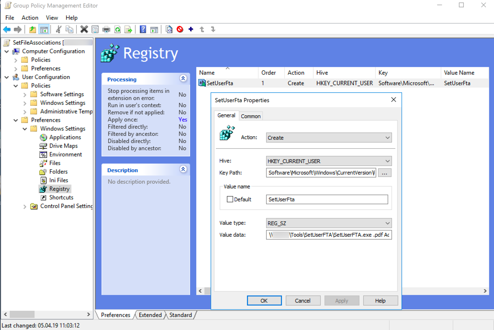
Task: Switch to the Extended bottom tab
Action: coord(150,315)
